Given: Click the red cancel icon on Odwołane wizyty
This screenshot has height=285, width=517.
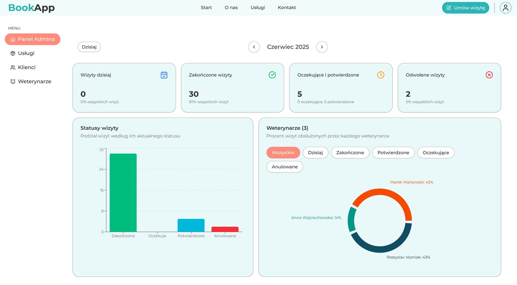Looking at the screenshot, I should click(x=489, y=75).
